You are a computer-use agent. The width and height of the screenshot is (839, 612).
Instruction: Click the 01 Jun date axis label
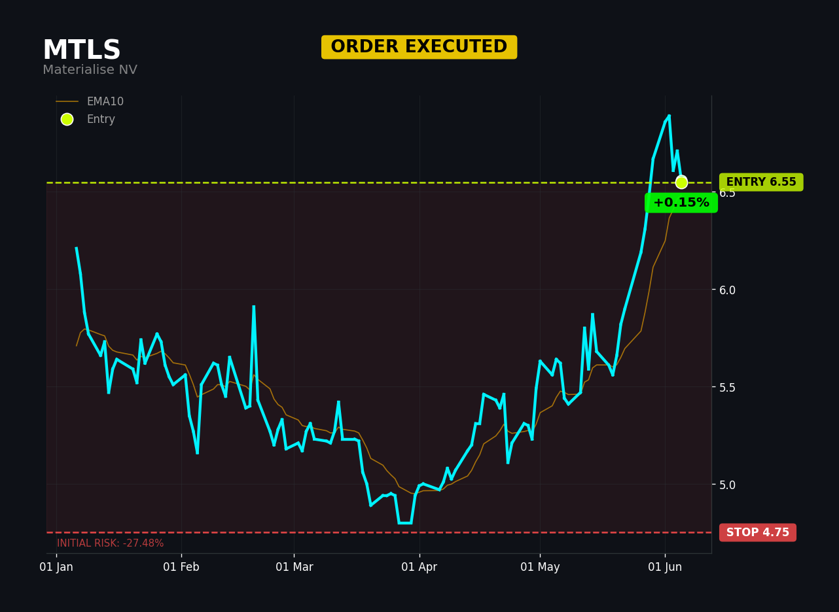pos(665,568)
